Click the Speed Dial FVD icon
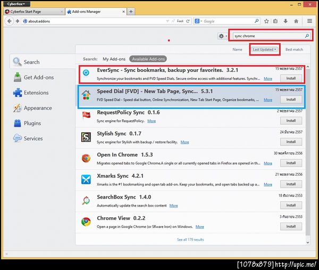This screenshot has height=270, width=319. click(x=86, y=95)
